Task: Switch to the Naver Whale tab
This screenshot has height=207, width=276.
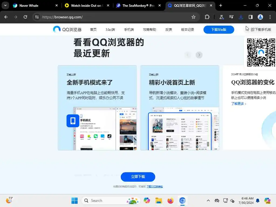Action: [x=35, y=5]
